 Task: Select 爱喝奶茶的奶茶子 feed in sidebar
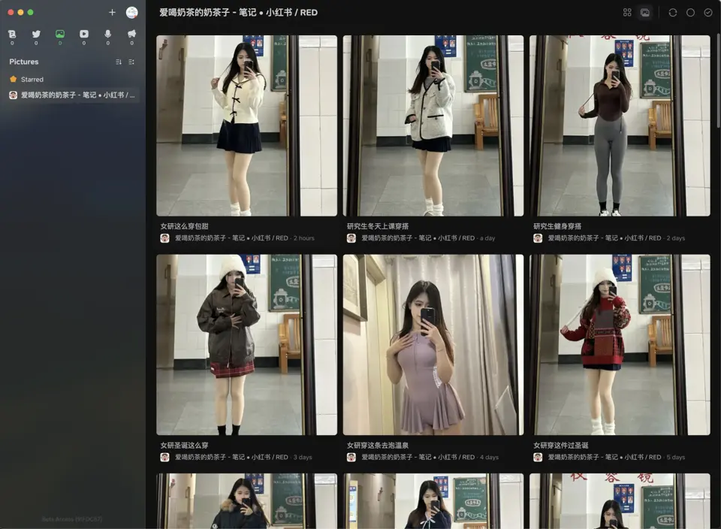pos(72,95)
